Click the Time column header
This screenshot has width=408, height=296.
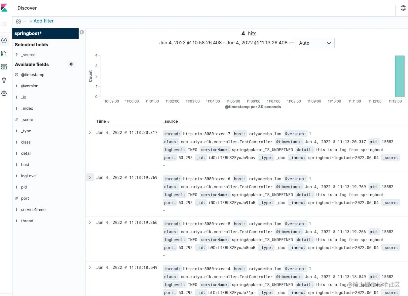[101, 121]
